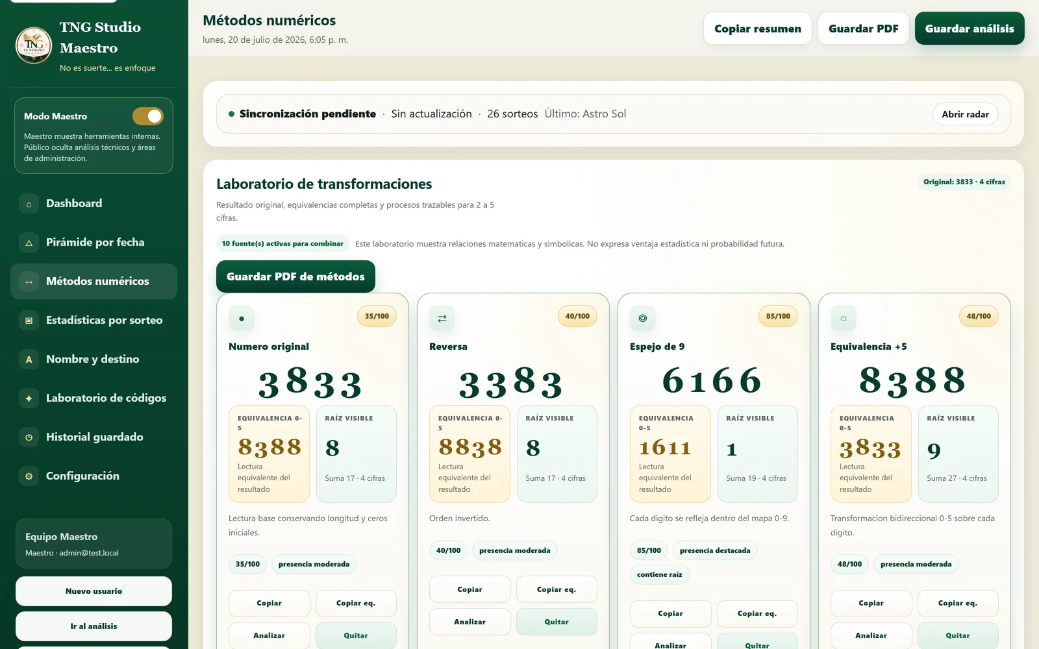Click the Sincronización pendiente status text
This screenshot has height=649, width=1039.
[308, 114]
